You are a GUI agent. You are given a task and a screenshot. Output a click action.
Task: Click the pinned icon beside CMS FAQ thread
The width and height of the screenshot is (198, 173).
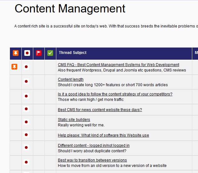click(14, 67)
